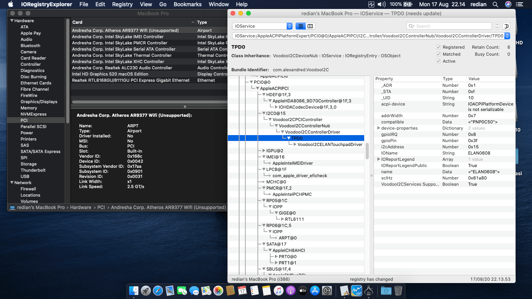Switch IORegistryExplorer to column browser view

tap(310, 26)
